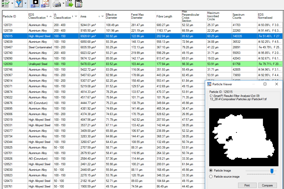This screenshot has height=189, width=284.
Task: Toggle the spectrum viewer toolbar icon
Action: (x=45, y=3)
